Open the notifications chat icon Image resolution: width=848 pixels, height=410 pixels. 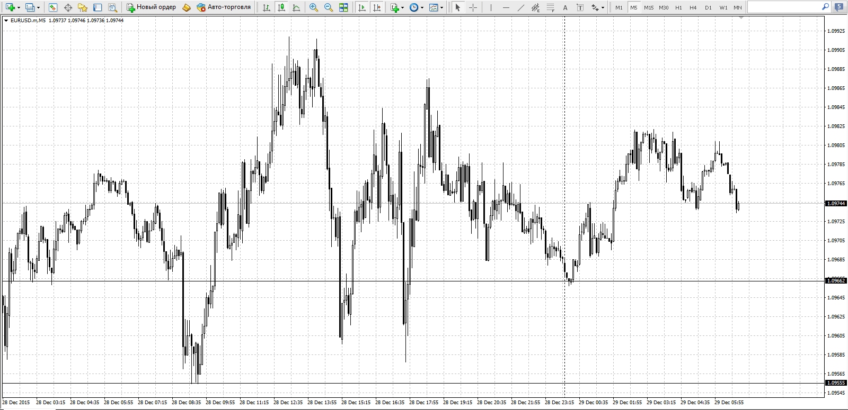[x=838, y=7]
